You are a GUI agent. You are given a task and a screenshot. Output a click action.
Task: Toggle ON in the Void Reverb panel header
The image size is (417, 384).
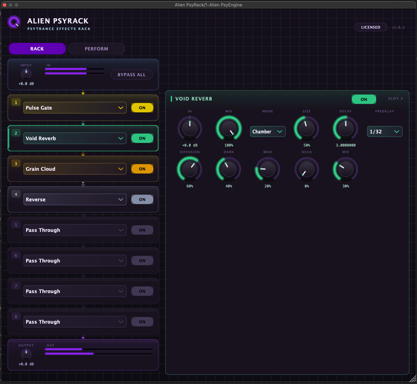[364, 99]
